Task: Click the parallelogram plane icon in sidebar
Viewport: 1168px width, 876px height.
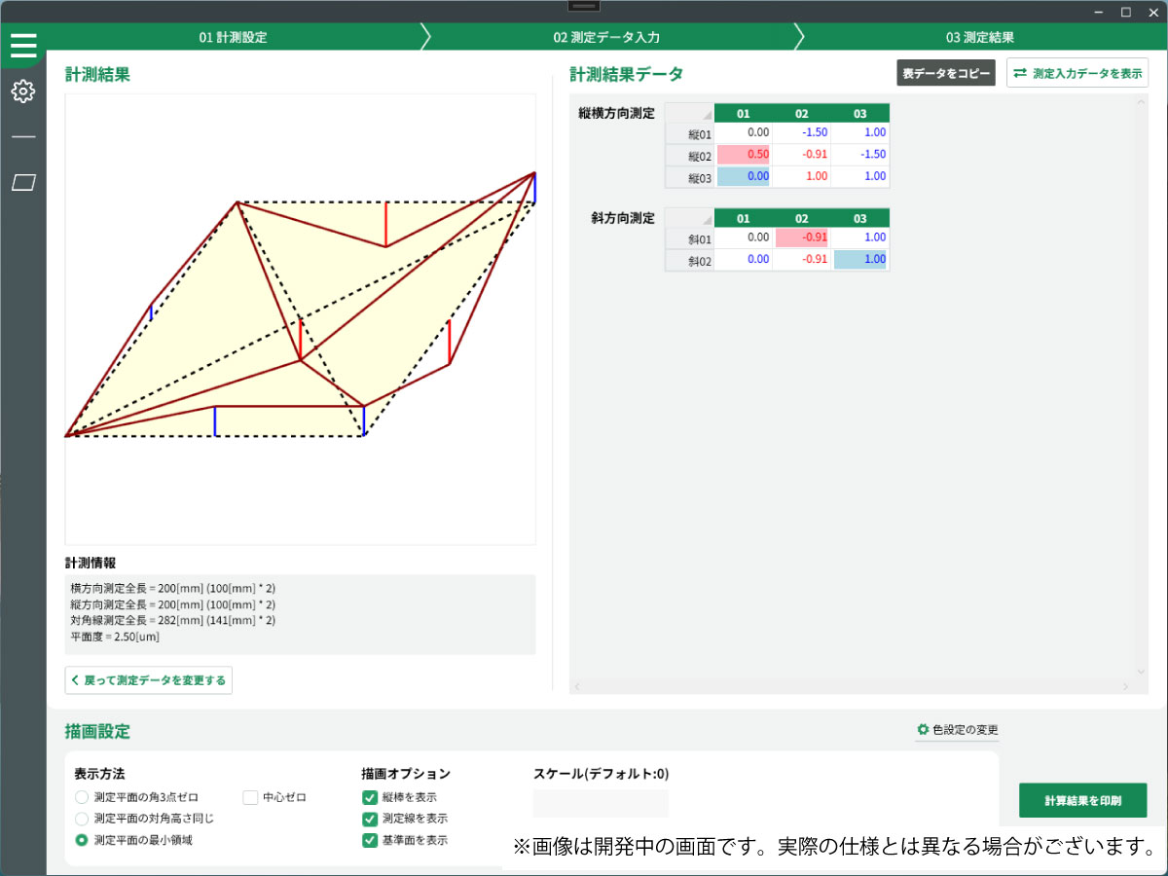Action: pyautogui.click(x=23, y=183)
